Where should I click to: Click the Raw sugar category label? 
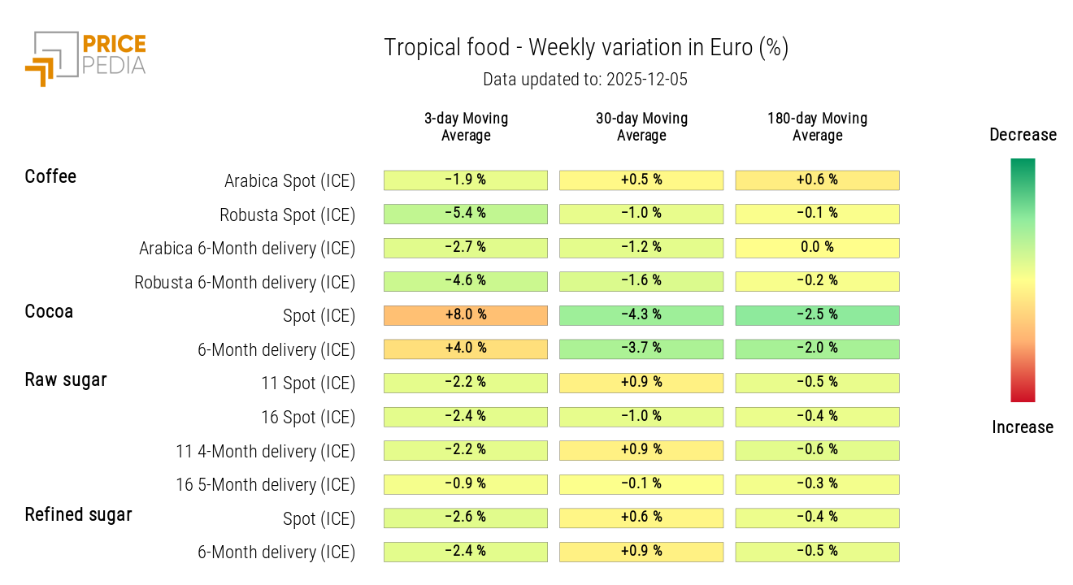coord(66,379)
